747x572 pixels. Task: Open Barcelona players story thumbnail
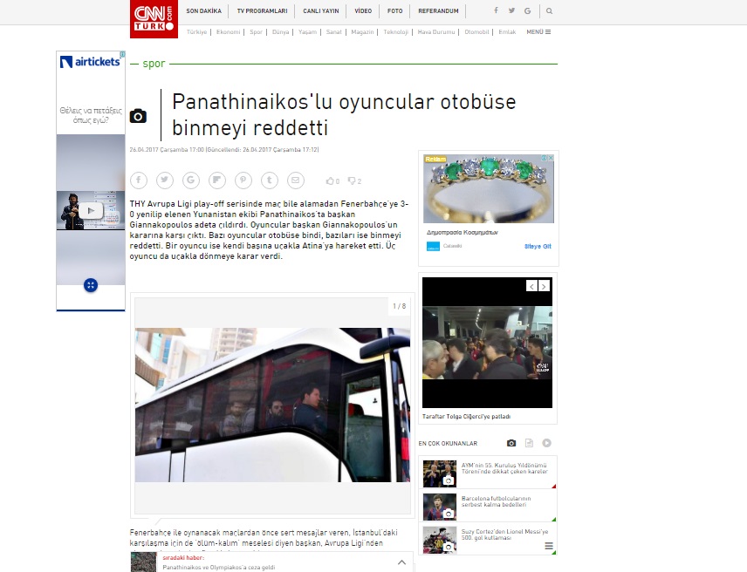pos(440,507)
